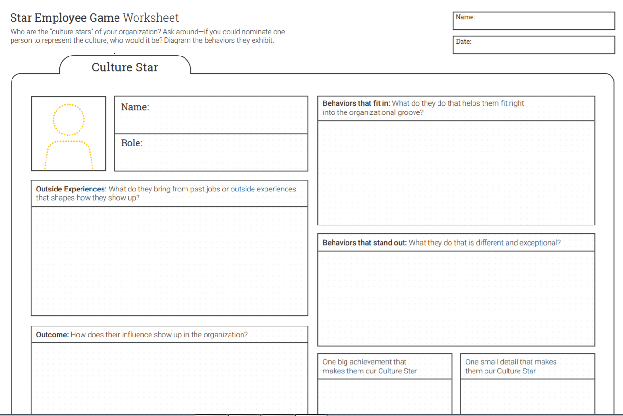Viewport: 623px width, 416px height.
Task: Select the Culture Star folder tab
Action: click(x=125, y=67)
